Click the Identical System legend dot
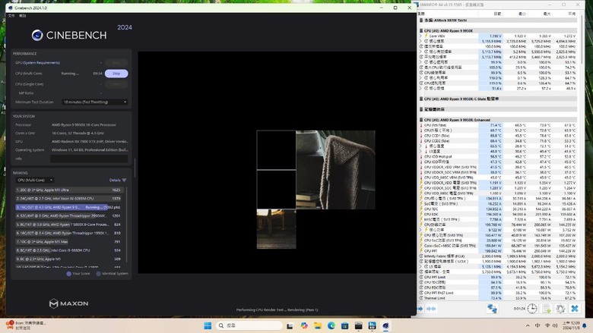The height and width of the screenshot is (333, 593). [98, 274]
